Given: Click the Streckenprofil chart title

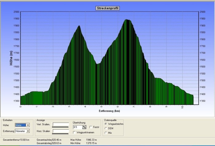Looking at the screenshot, I should [107, 8].
